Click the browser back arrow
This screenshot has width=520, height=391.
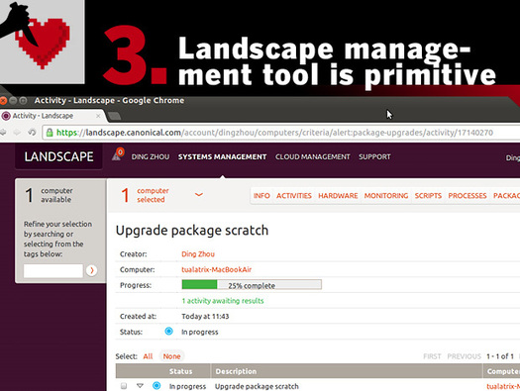(3, 133)
